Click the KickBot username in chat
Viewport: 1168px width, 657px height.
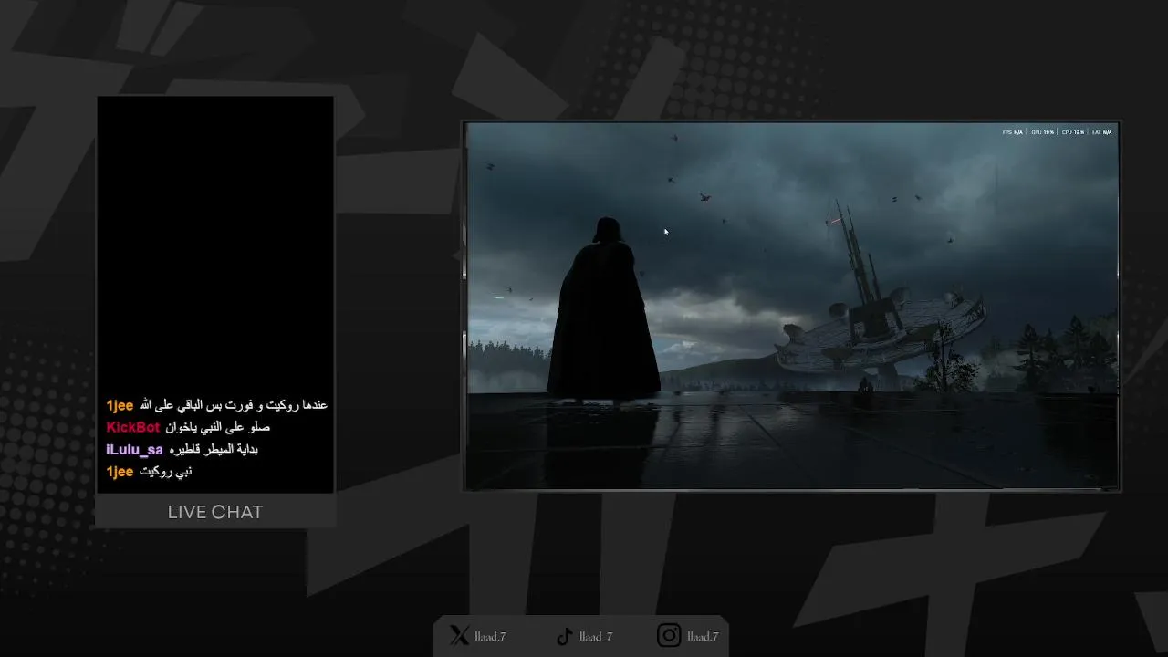click(x=133, y=427)
